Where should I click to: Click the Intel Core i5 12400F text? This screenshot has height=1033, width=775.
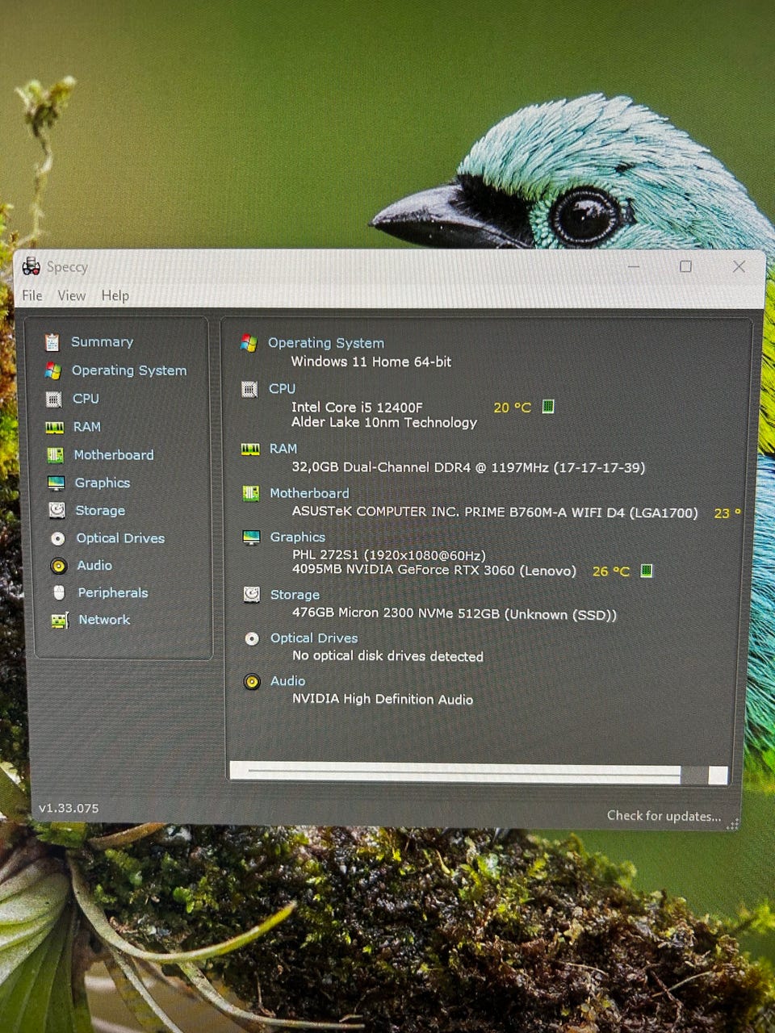(x=357, y=408)
